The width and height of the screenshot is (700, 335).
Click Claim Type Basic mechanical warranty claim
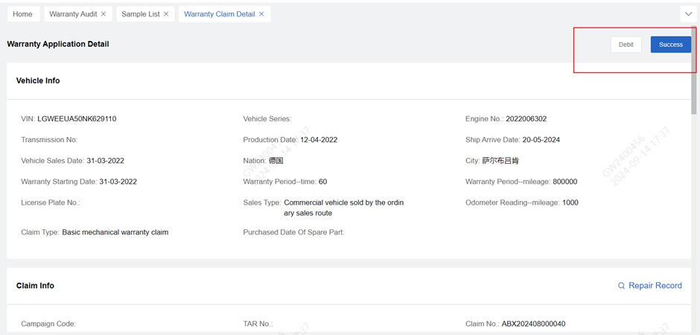pos(115,232)
